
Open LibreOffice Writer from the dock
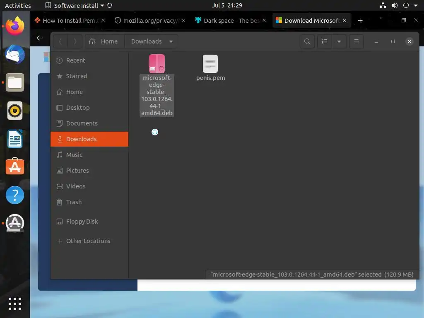[15, 139]
